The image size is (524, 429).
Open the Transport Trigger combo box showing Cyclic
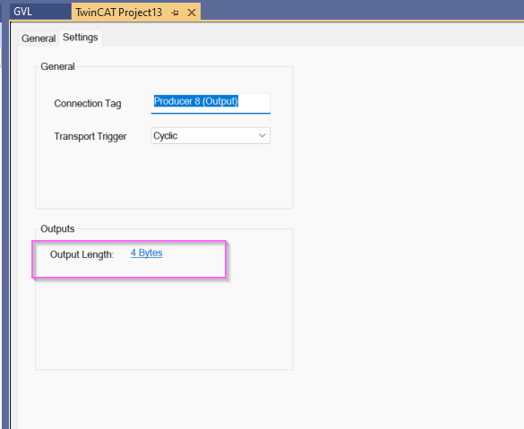pos(210,135)
